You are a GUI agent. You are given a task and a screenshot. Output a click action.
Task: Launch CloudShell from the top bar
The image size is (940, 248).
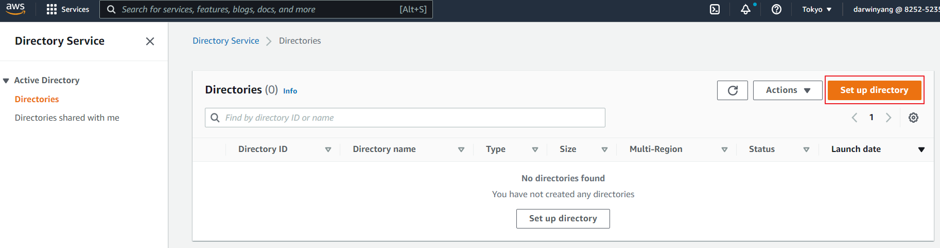715,9
